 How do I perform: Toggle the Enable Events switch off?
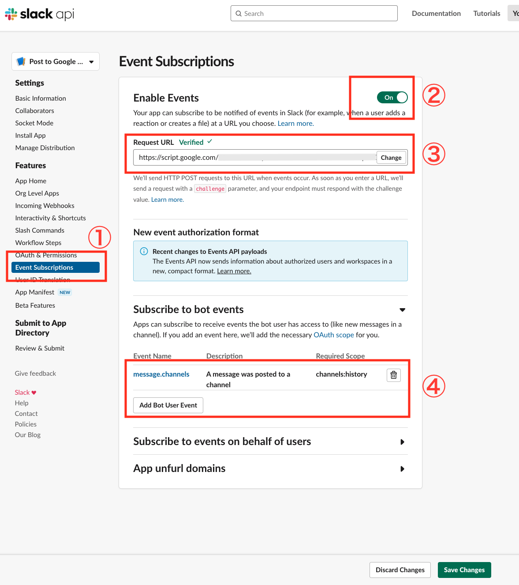pyautogui.click(x=392, y=97)
